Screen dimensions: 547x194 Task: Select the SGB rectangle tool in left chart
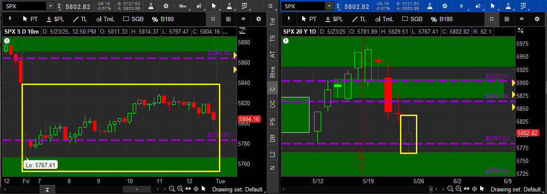(x=133, y=19)
